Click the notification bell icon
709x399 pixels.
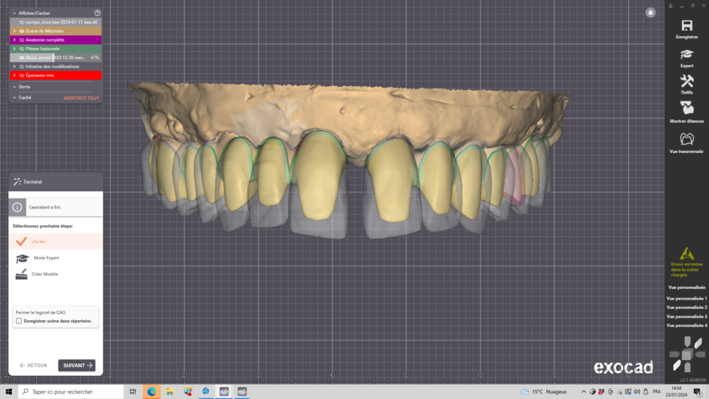[650, 12]
